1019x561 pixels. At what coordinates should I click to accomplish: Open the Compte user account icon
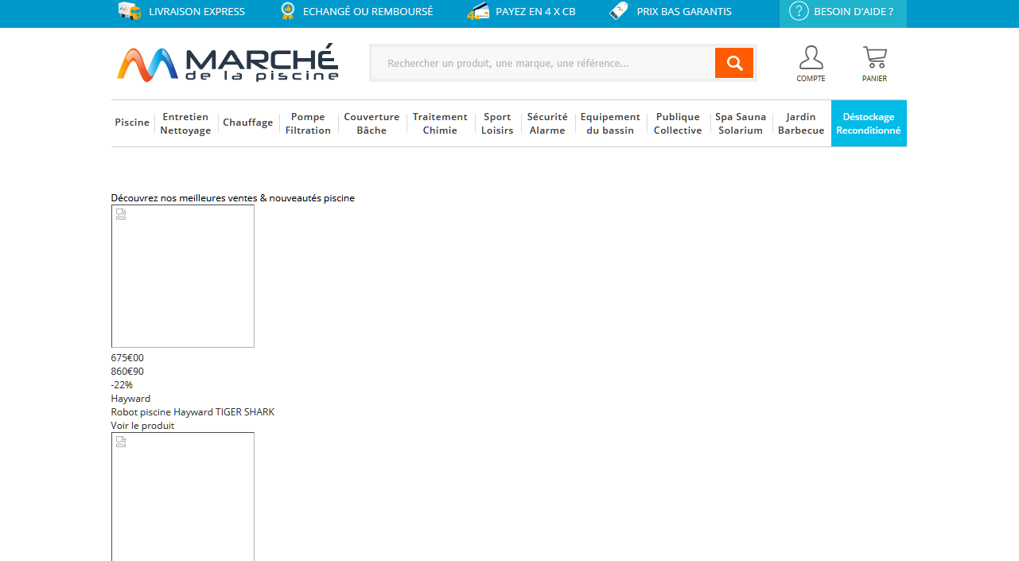coord(811,59)
